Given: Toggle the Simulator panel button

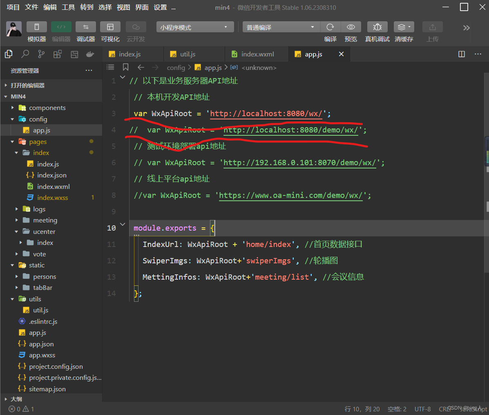Looking at the screenshot, I should (x=37, y=27).
